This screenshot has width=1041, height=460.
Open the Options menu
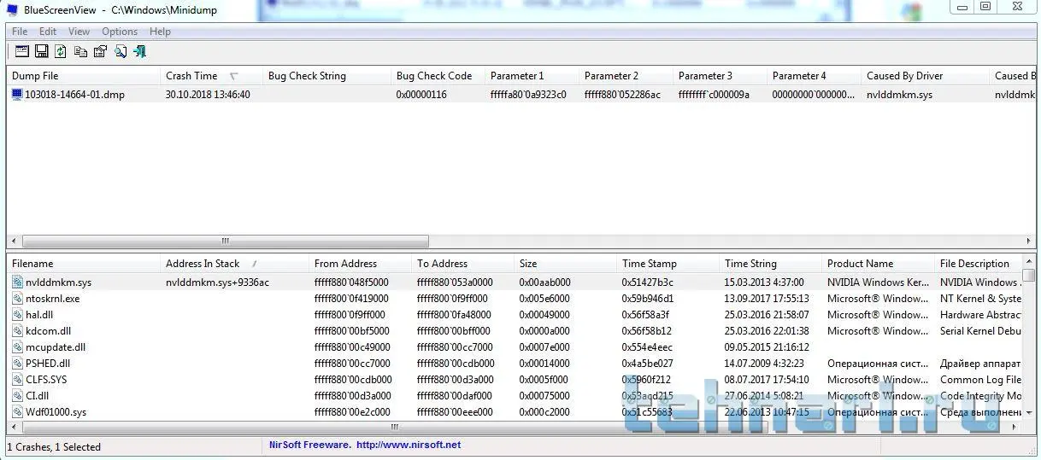(120, 32)
